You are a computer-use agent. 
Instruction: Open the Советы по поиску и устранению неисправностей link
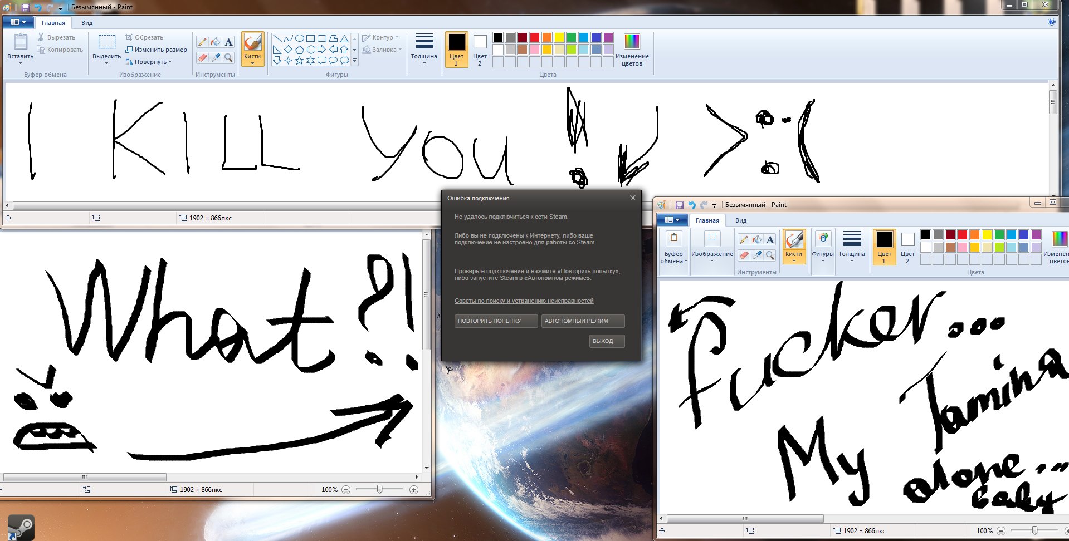[x=524, y=301]
